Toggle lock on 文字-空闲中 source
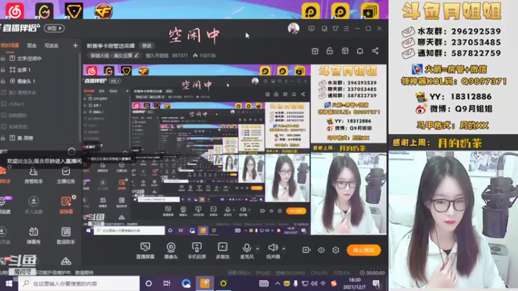Image resolution: width=518 pixels, height=291 pixels. pos(3,58)
